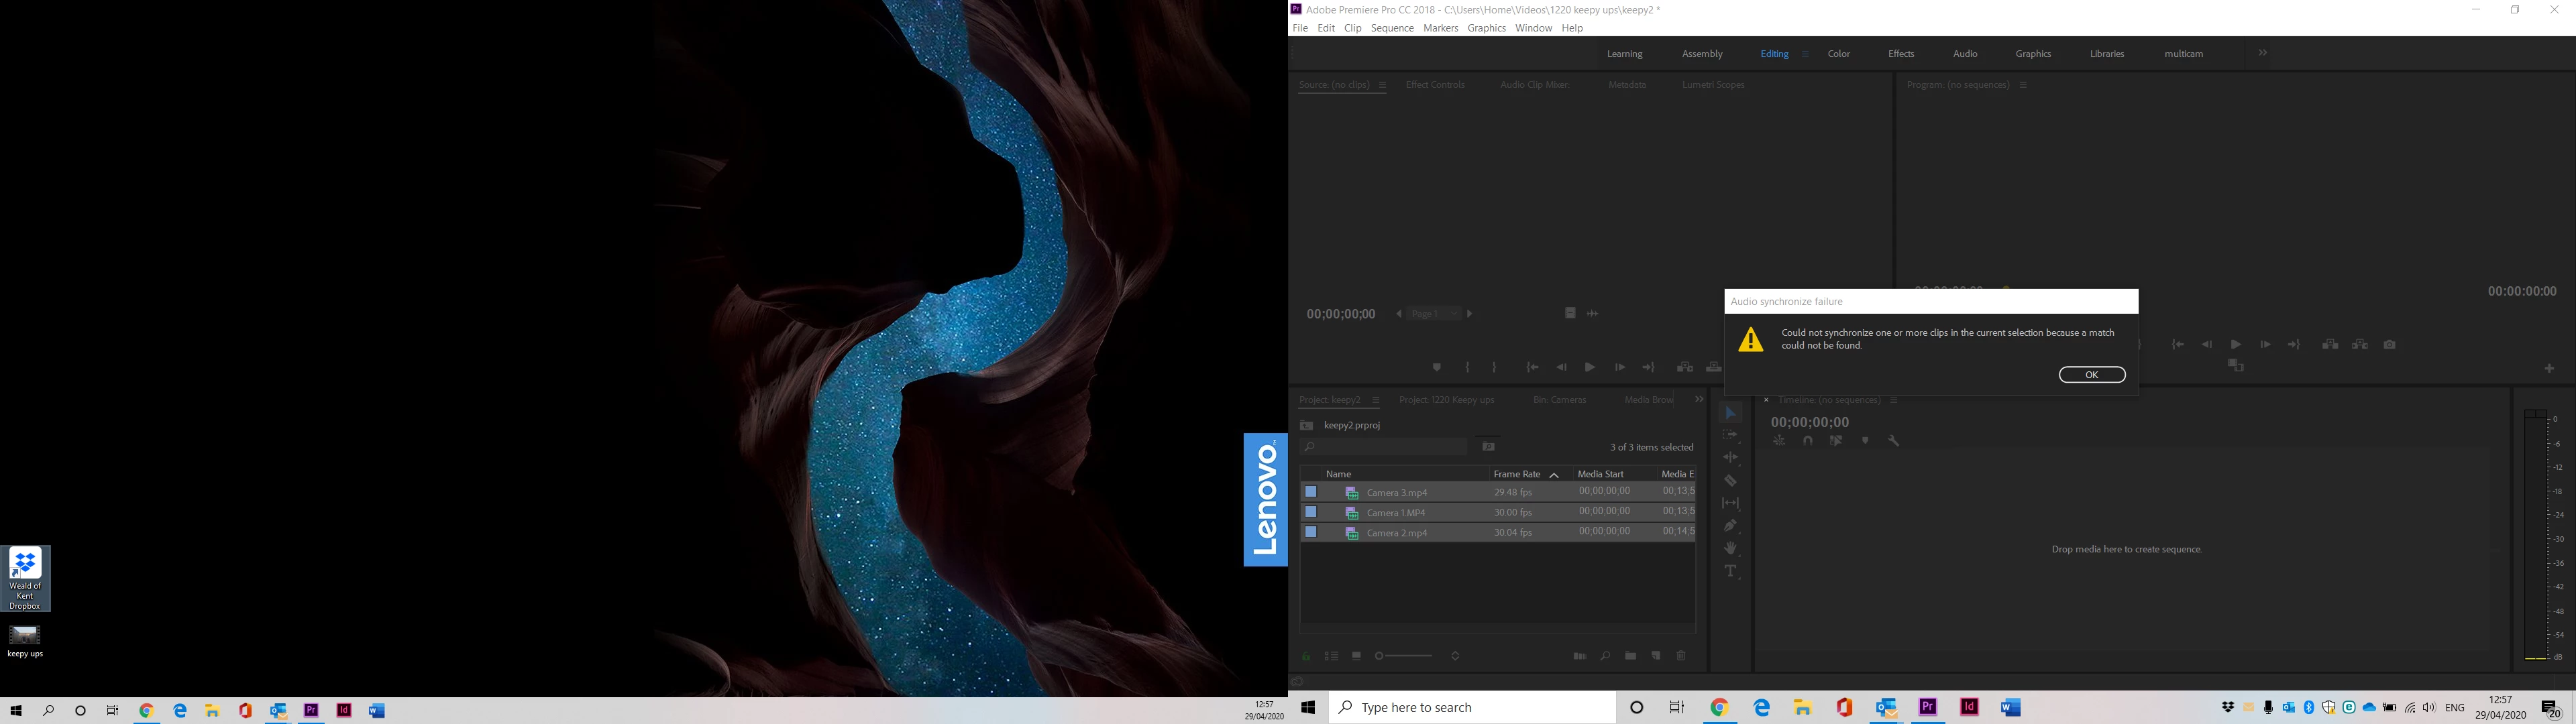Select the Pen tool
The height and width of the screenshot is (724, 2576).
tap(1731, 526)
